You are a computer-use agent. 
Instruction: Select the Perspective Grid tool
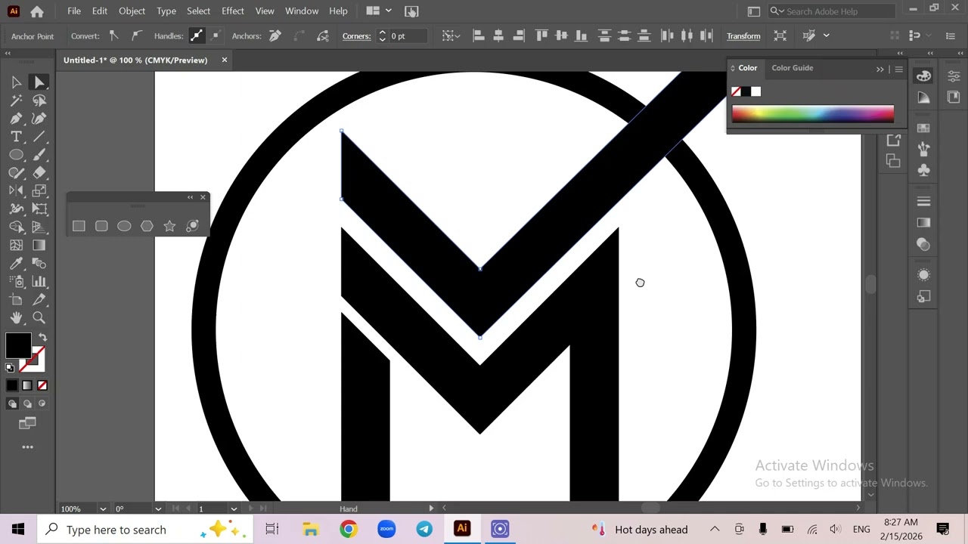[39, 227]
